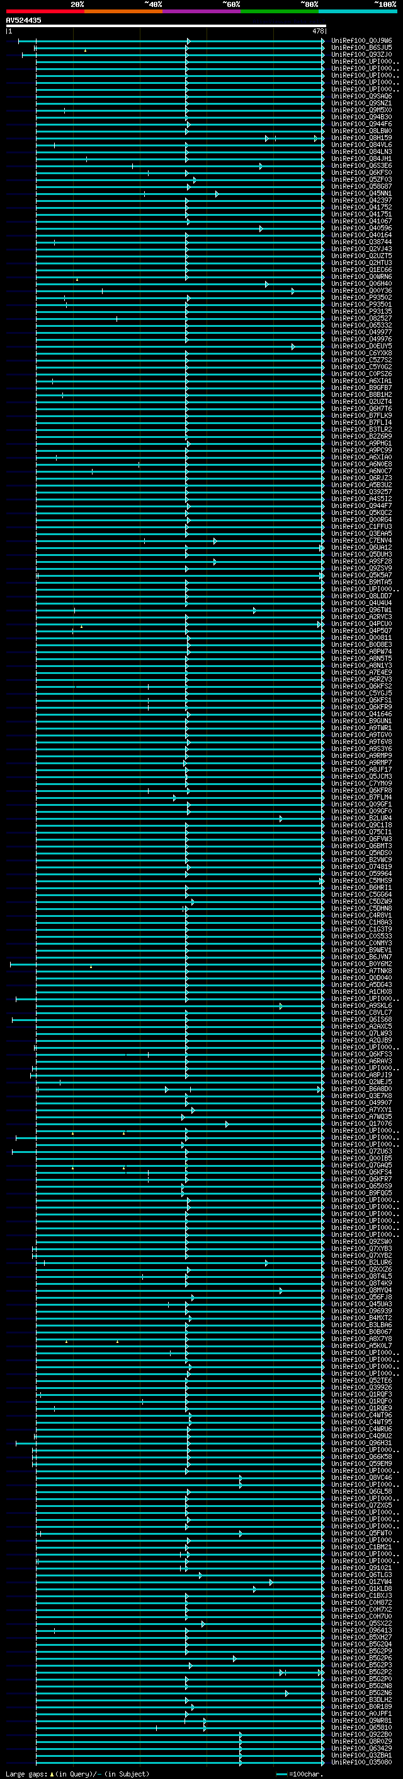Select hit label UniRef100_A0JPF1
The image size is (403, 1779).
[361, 1713]
